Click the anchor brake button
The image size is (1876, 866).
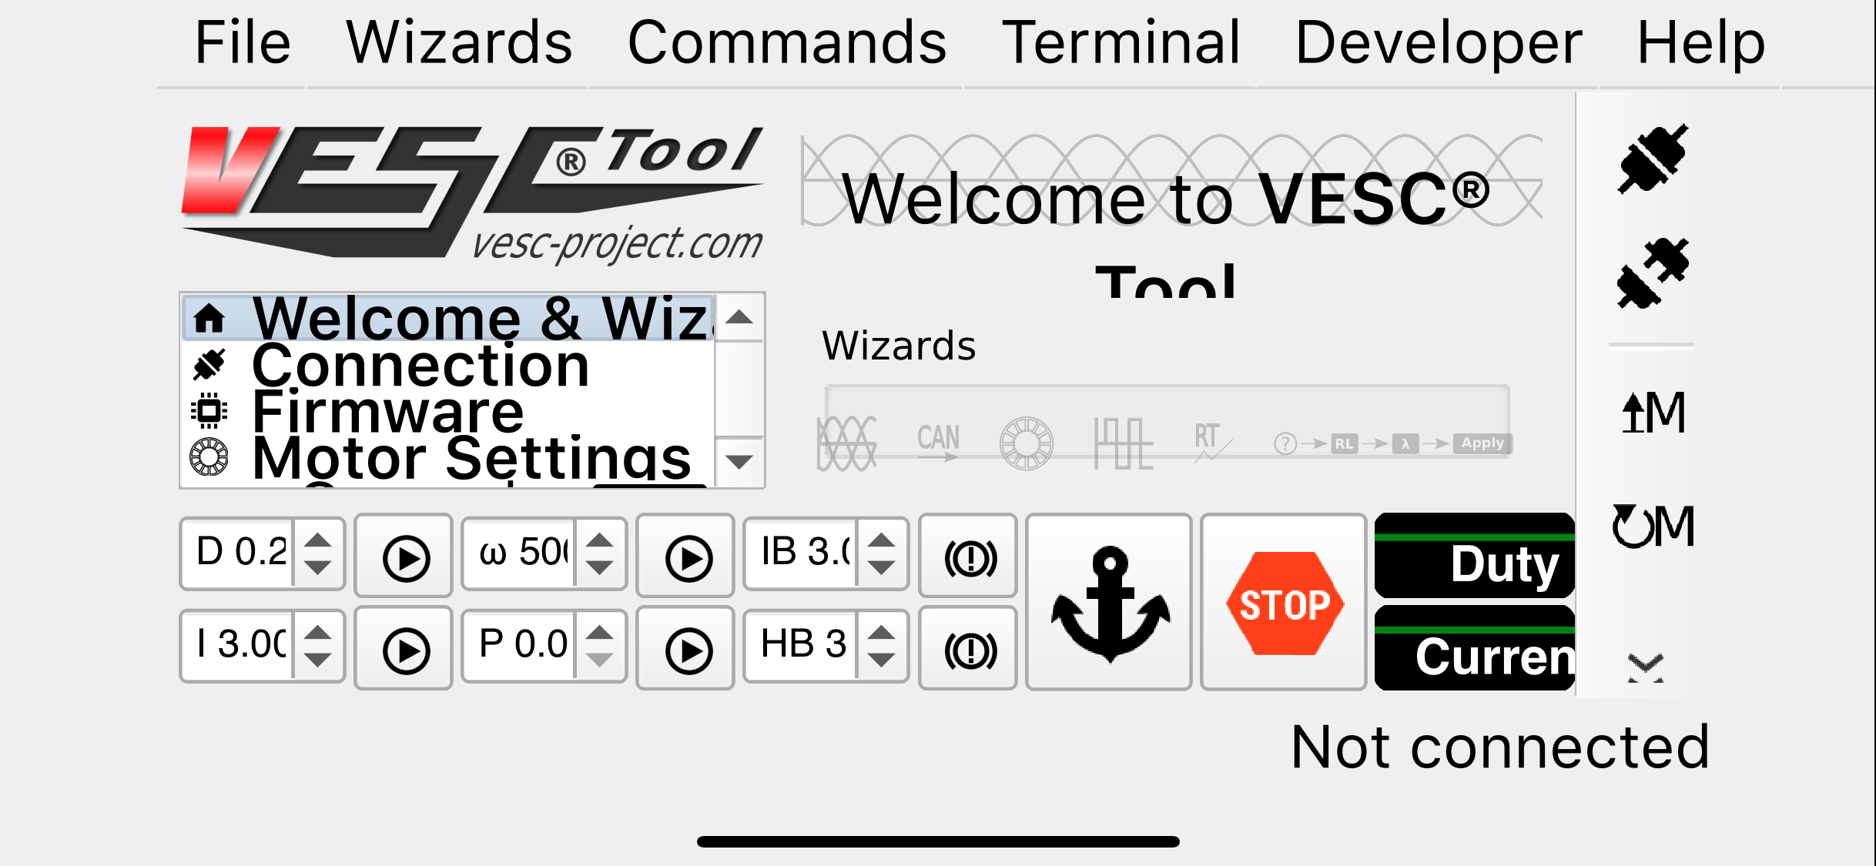coord(1109,602)
